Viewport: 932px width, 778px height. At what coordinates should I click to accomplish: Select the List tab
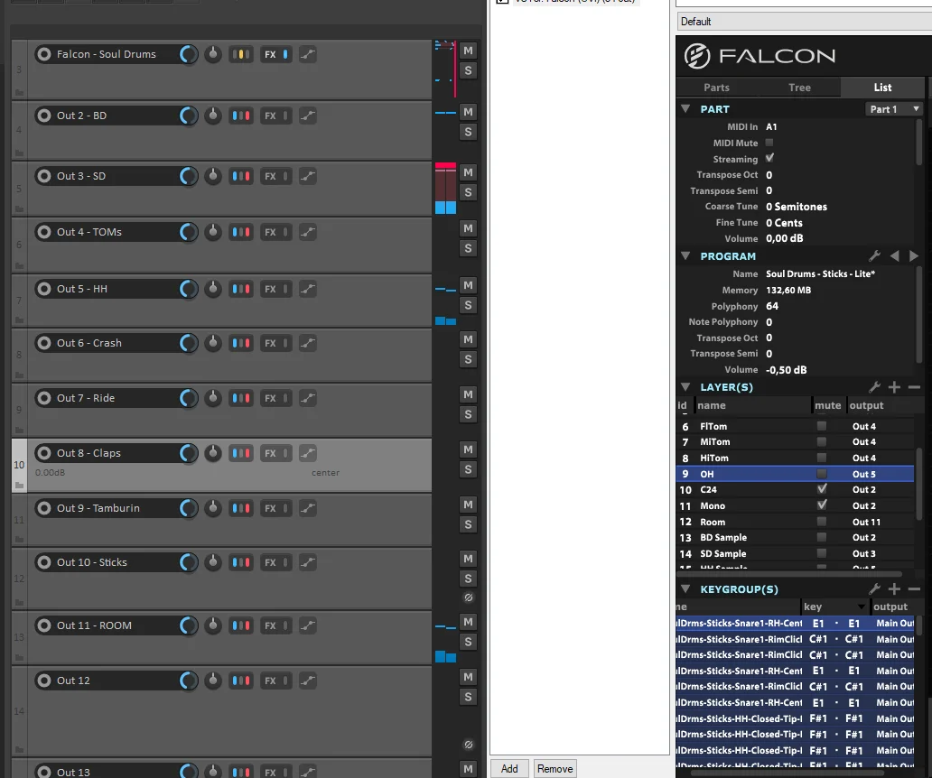click(882, 88)
